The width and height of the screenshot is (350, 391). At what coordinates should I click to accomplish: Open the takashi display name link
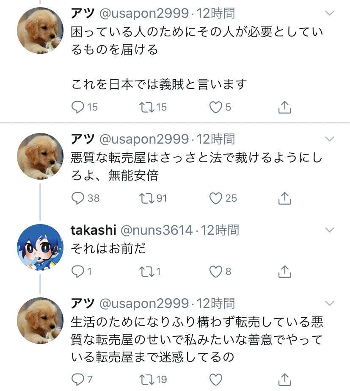93,230
